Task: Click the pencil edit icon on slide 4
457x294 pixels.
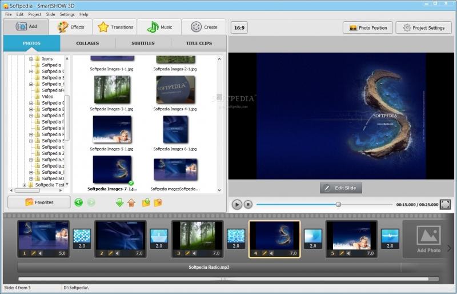Action: click(265, 253)
